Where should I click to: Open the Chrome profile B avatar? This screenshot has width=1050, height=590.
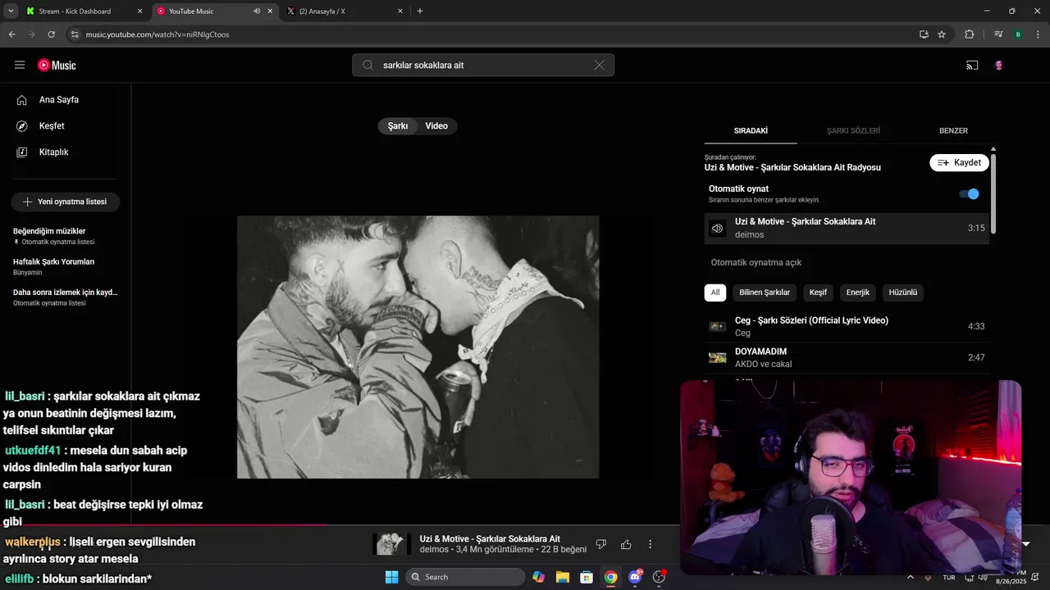tap(1018, 34)
